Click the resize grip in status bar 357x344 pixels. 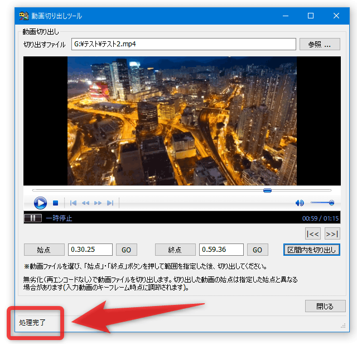(343, 326)
